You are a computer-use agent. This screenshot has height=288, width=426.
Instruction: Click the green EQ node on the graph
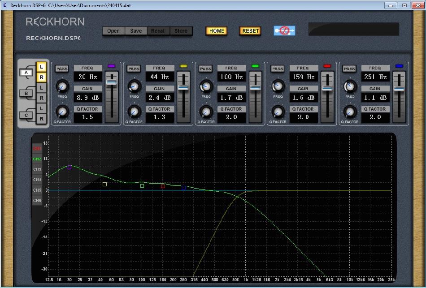tap(142, 186)
